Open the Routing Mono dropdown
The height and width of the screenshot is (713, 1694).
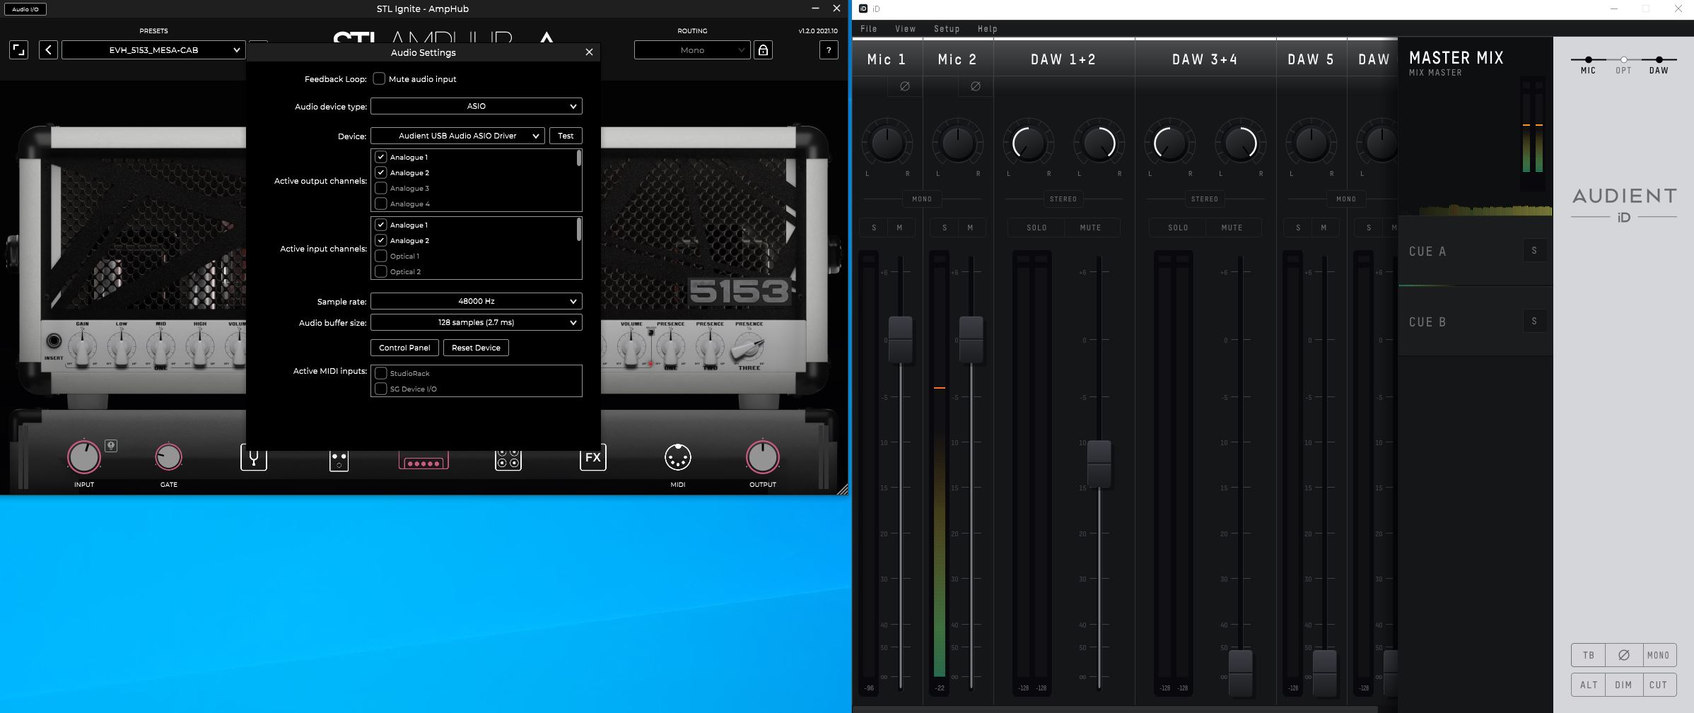[692, 49]
